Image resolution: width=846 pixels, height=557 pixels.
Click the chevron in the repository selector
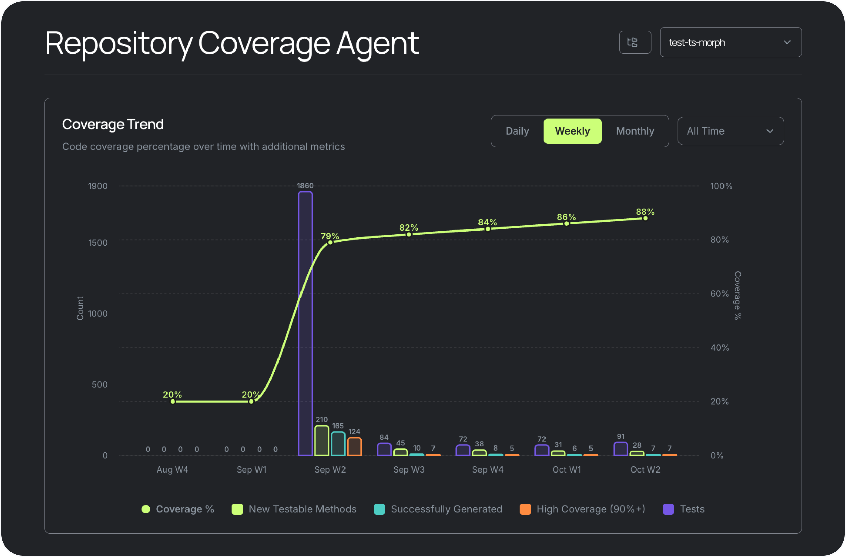(x=787, y=42)
